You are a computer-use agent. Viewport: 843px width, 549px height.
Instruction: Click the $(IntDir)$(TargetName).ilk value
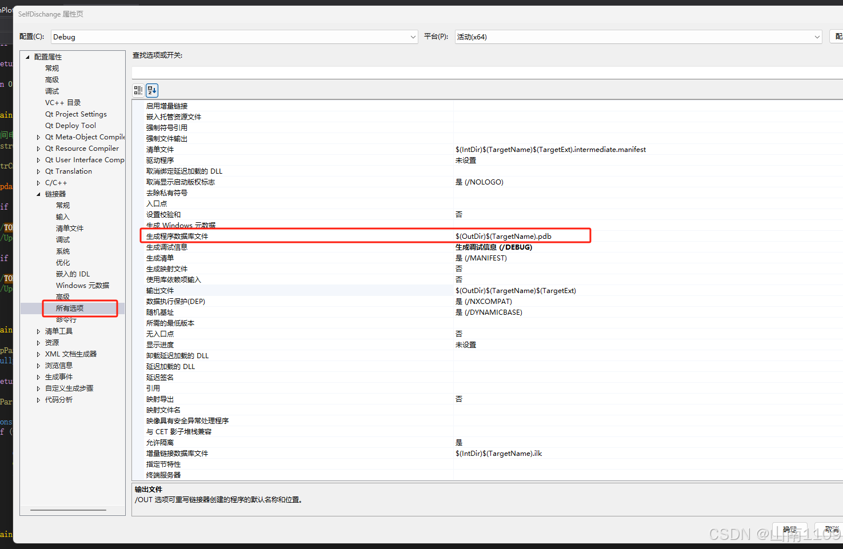tap(498, 454)
